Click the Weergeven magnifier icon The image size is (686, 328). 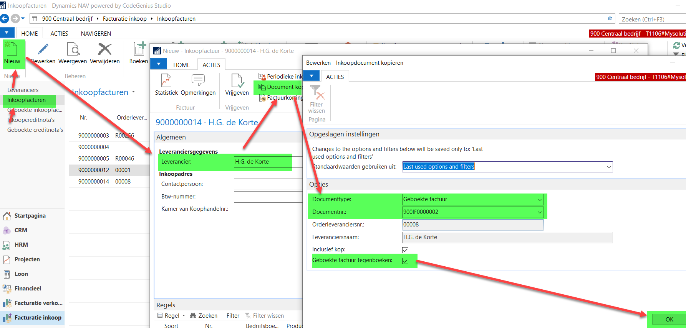coord(73,49)
